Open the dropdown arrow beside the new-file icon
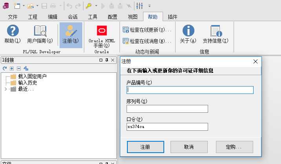Viewport: 281px width, 164px height. (24, 6)
